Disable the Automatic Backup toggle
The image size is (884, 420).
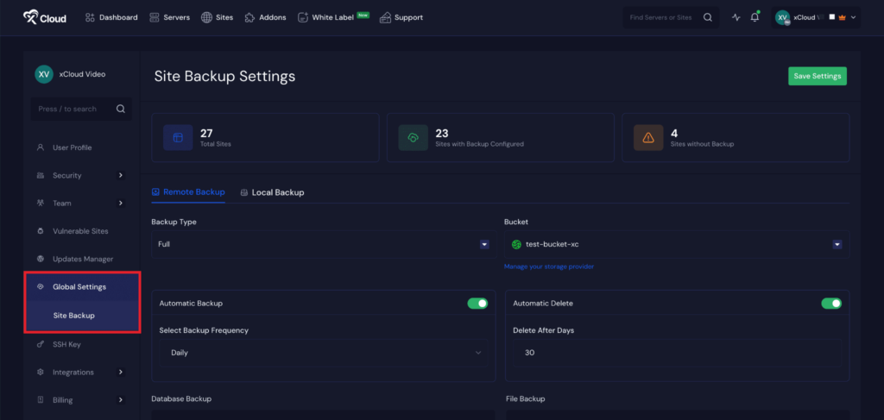477,304
